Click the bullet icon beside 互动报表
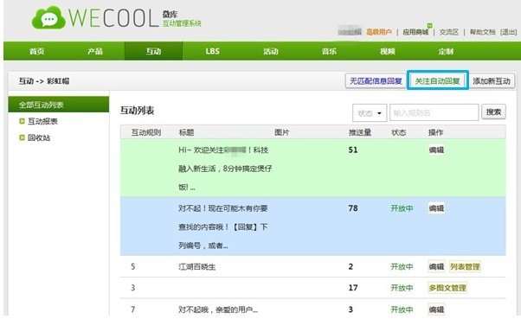Screen dimensions: 521x319 pyautogui.click(x=22, y=121)
